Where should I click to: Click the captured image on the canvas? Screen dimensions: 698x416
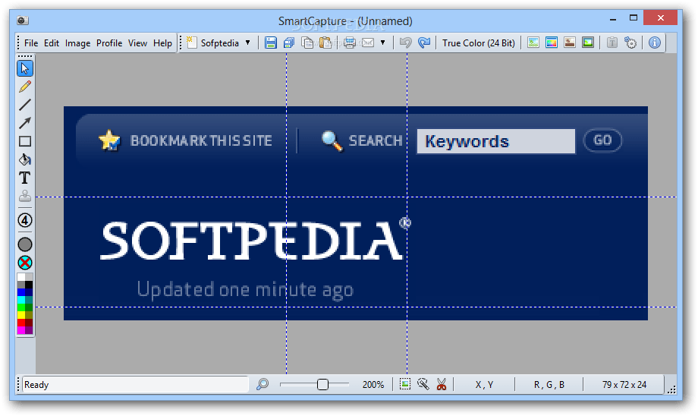356,213
